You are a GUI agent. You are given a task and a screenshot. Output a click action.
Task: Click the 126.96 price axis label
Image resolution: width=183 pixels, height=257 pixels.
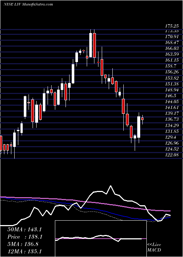coord(172,143)
